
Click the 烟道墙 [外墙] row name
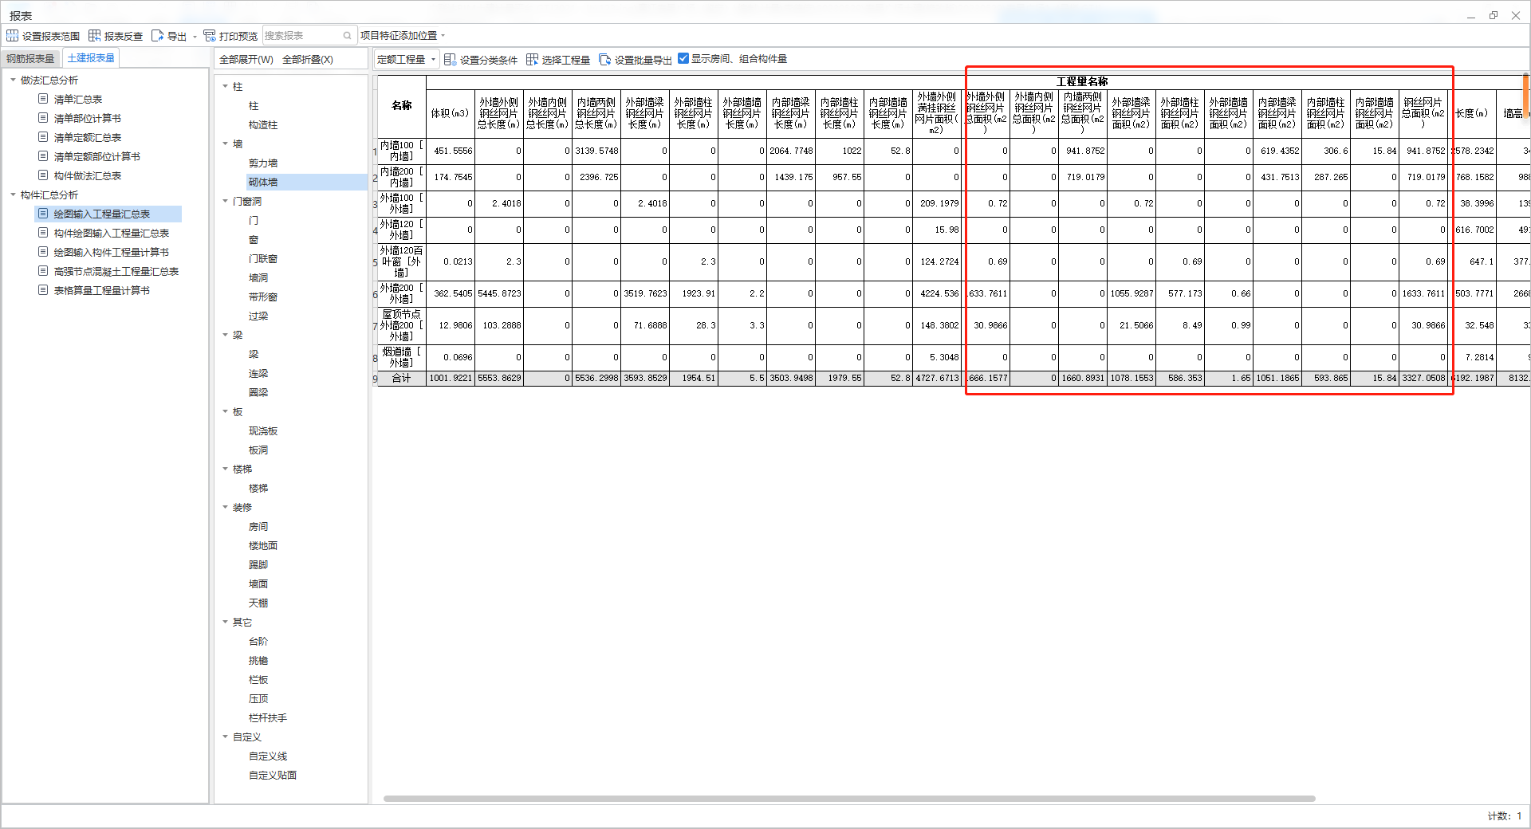pyautogui.click(x=401, y=357)
